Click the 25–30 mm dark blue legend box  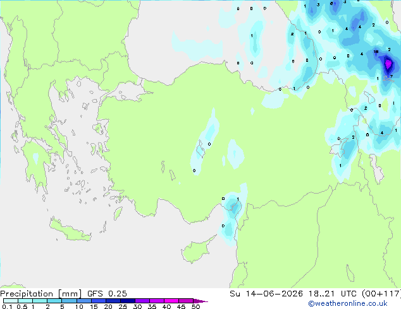click(x=128, y=301)
